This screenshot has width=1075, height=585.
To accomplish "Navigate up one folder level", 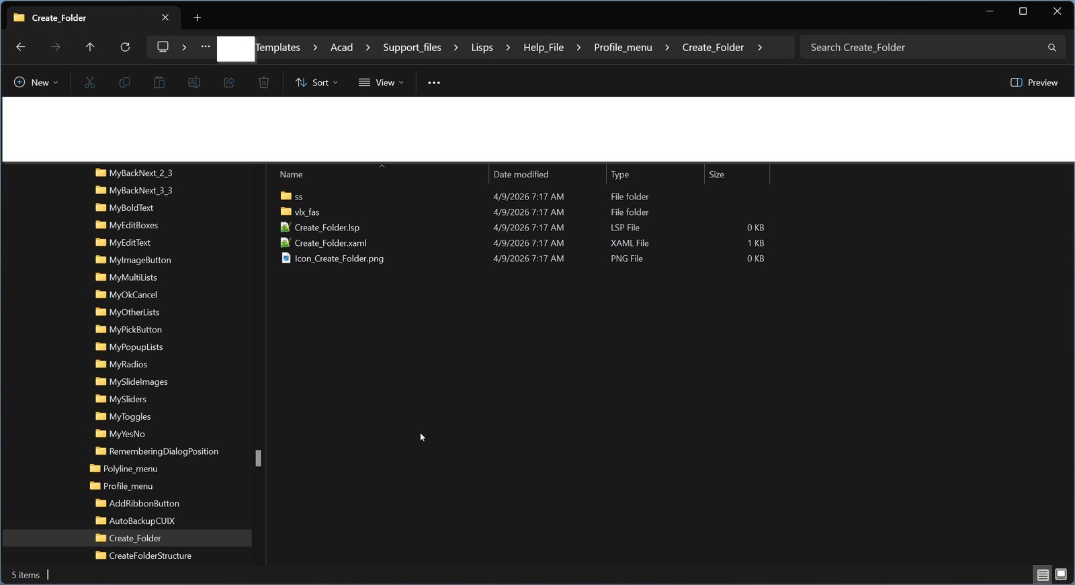I will [x=90, y=47].
